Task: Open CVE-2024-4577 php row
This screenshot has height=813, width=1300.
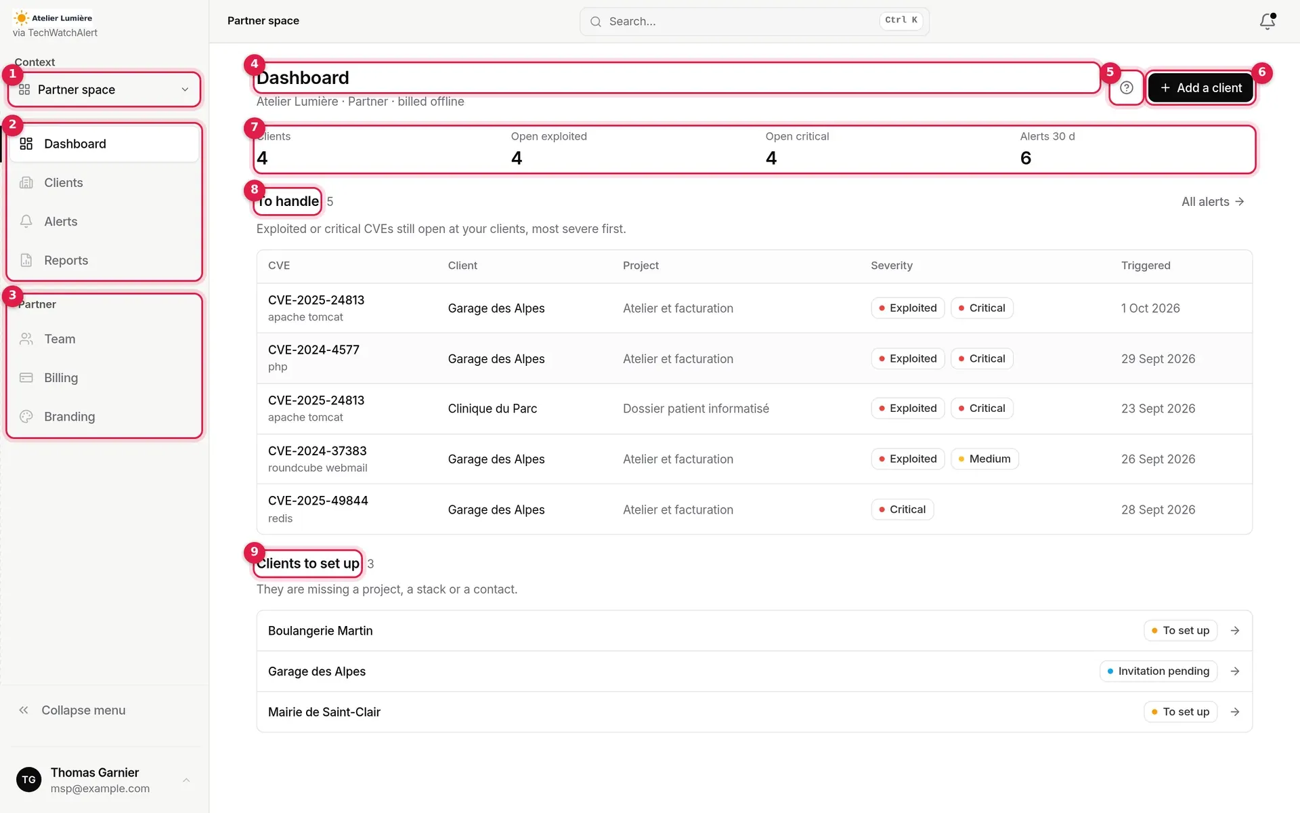Action: point(754,358)
